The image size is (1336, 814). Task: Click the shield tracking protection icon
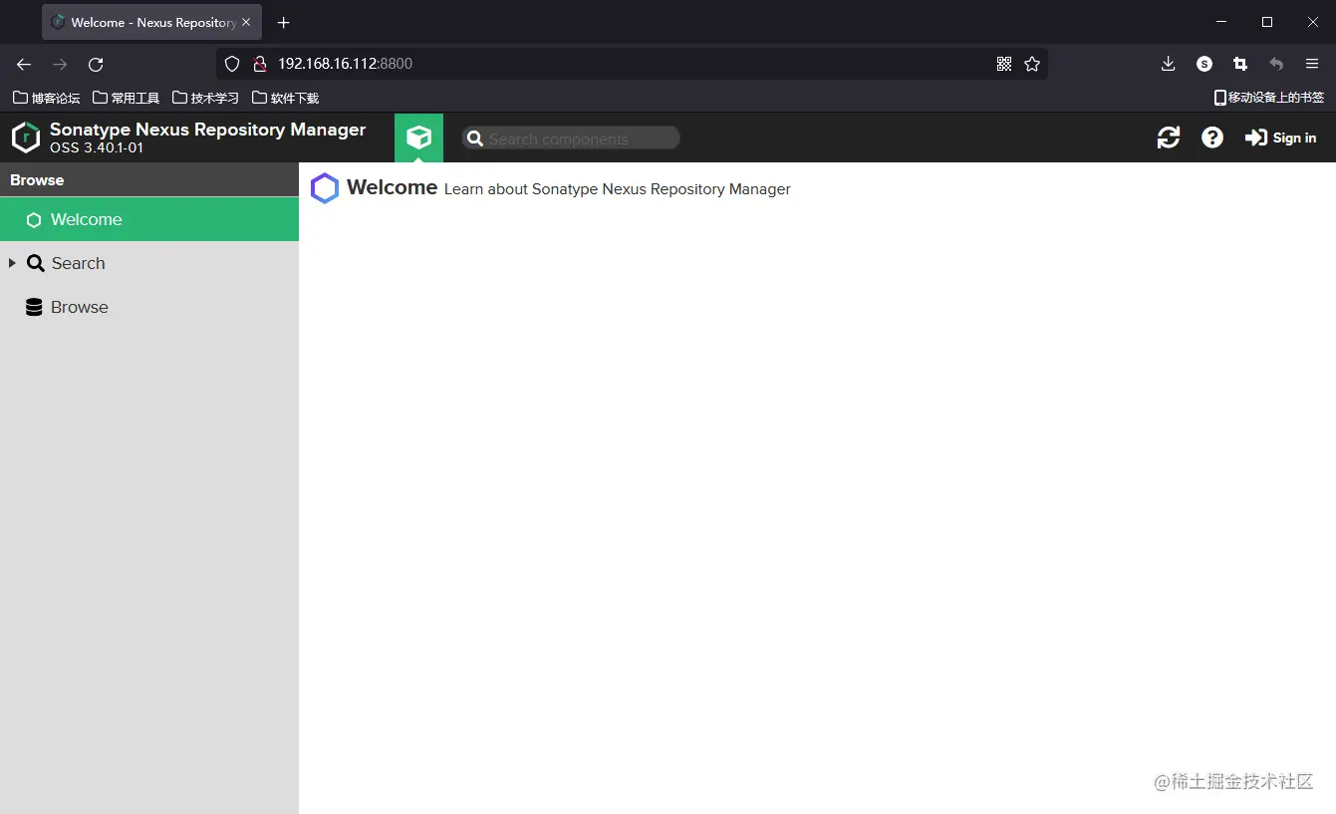(x=232, y=64)
